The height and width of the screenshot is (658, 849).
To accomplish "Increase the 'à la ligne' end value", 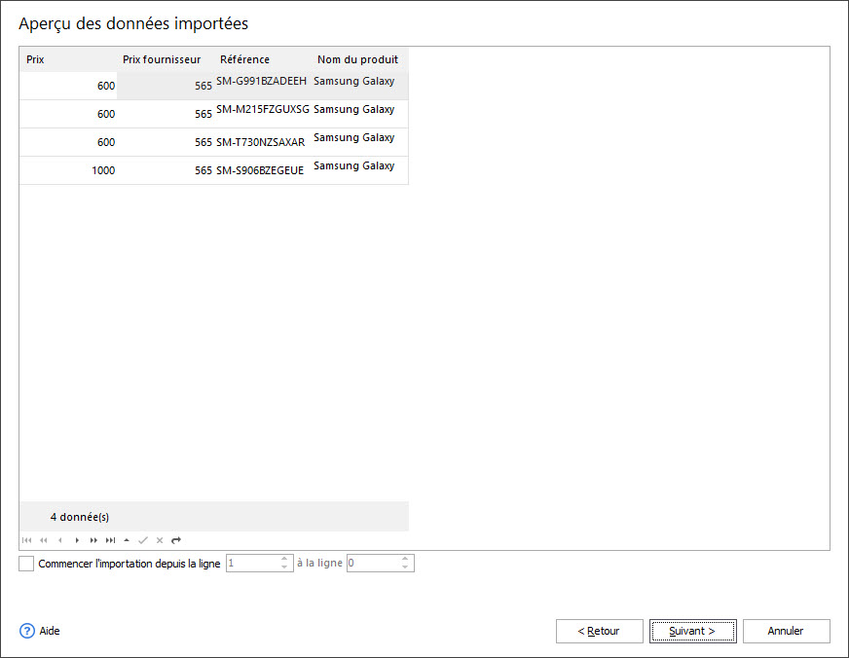I will coord(405,559).
